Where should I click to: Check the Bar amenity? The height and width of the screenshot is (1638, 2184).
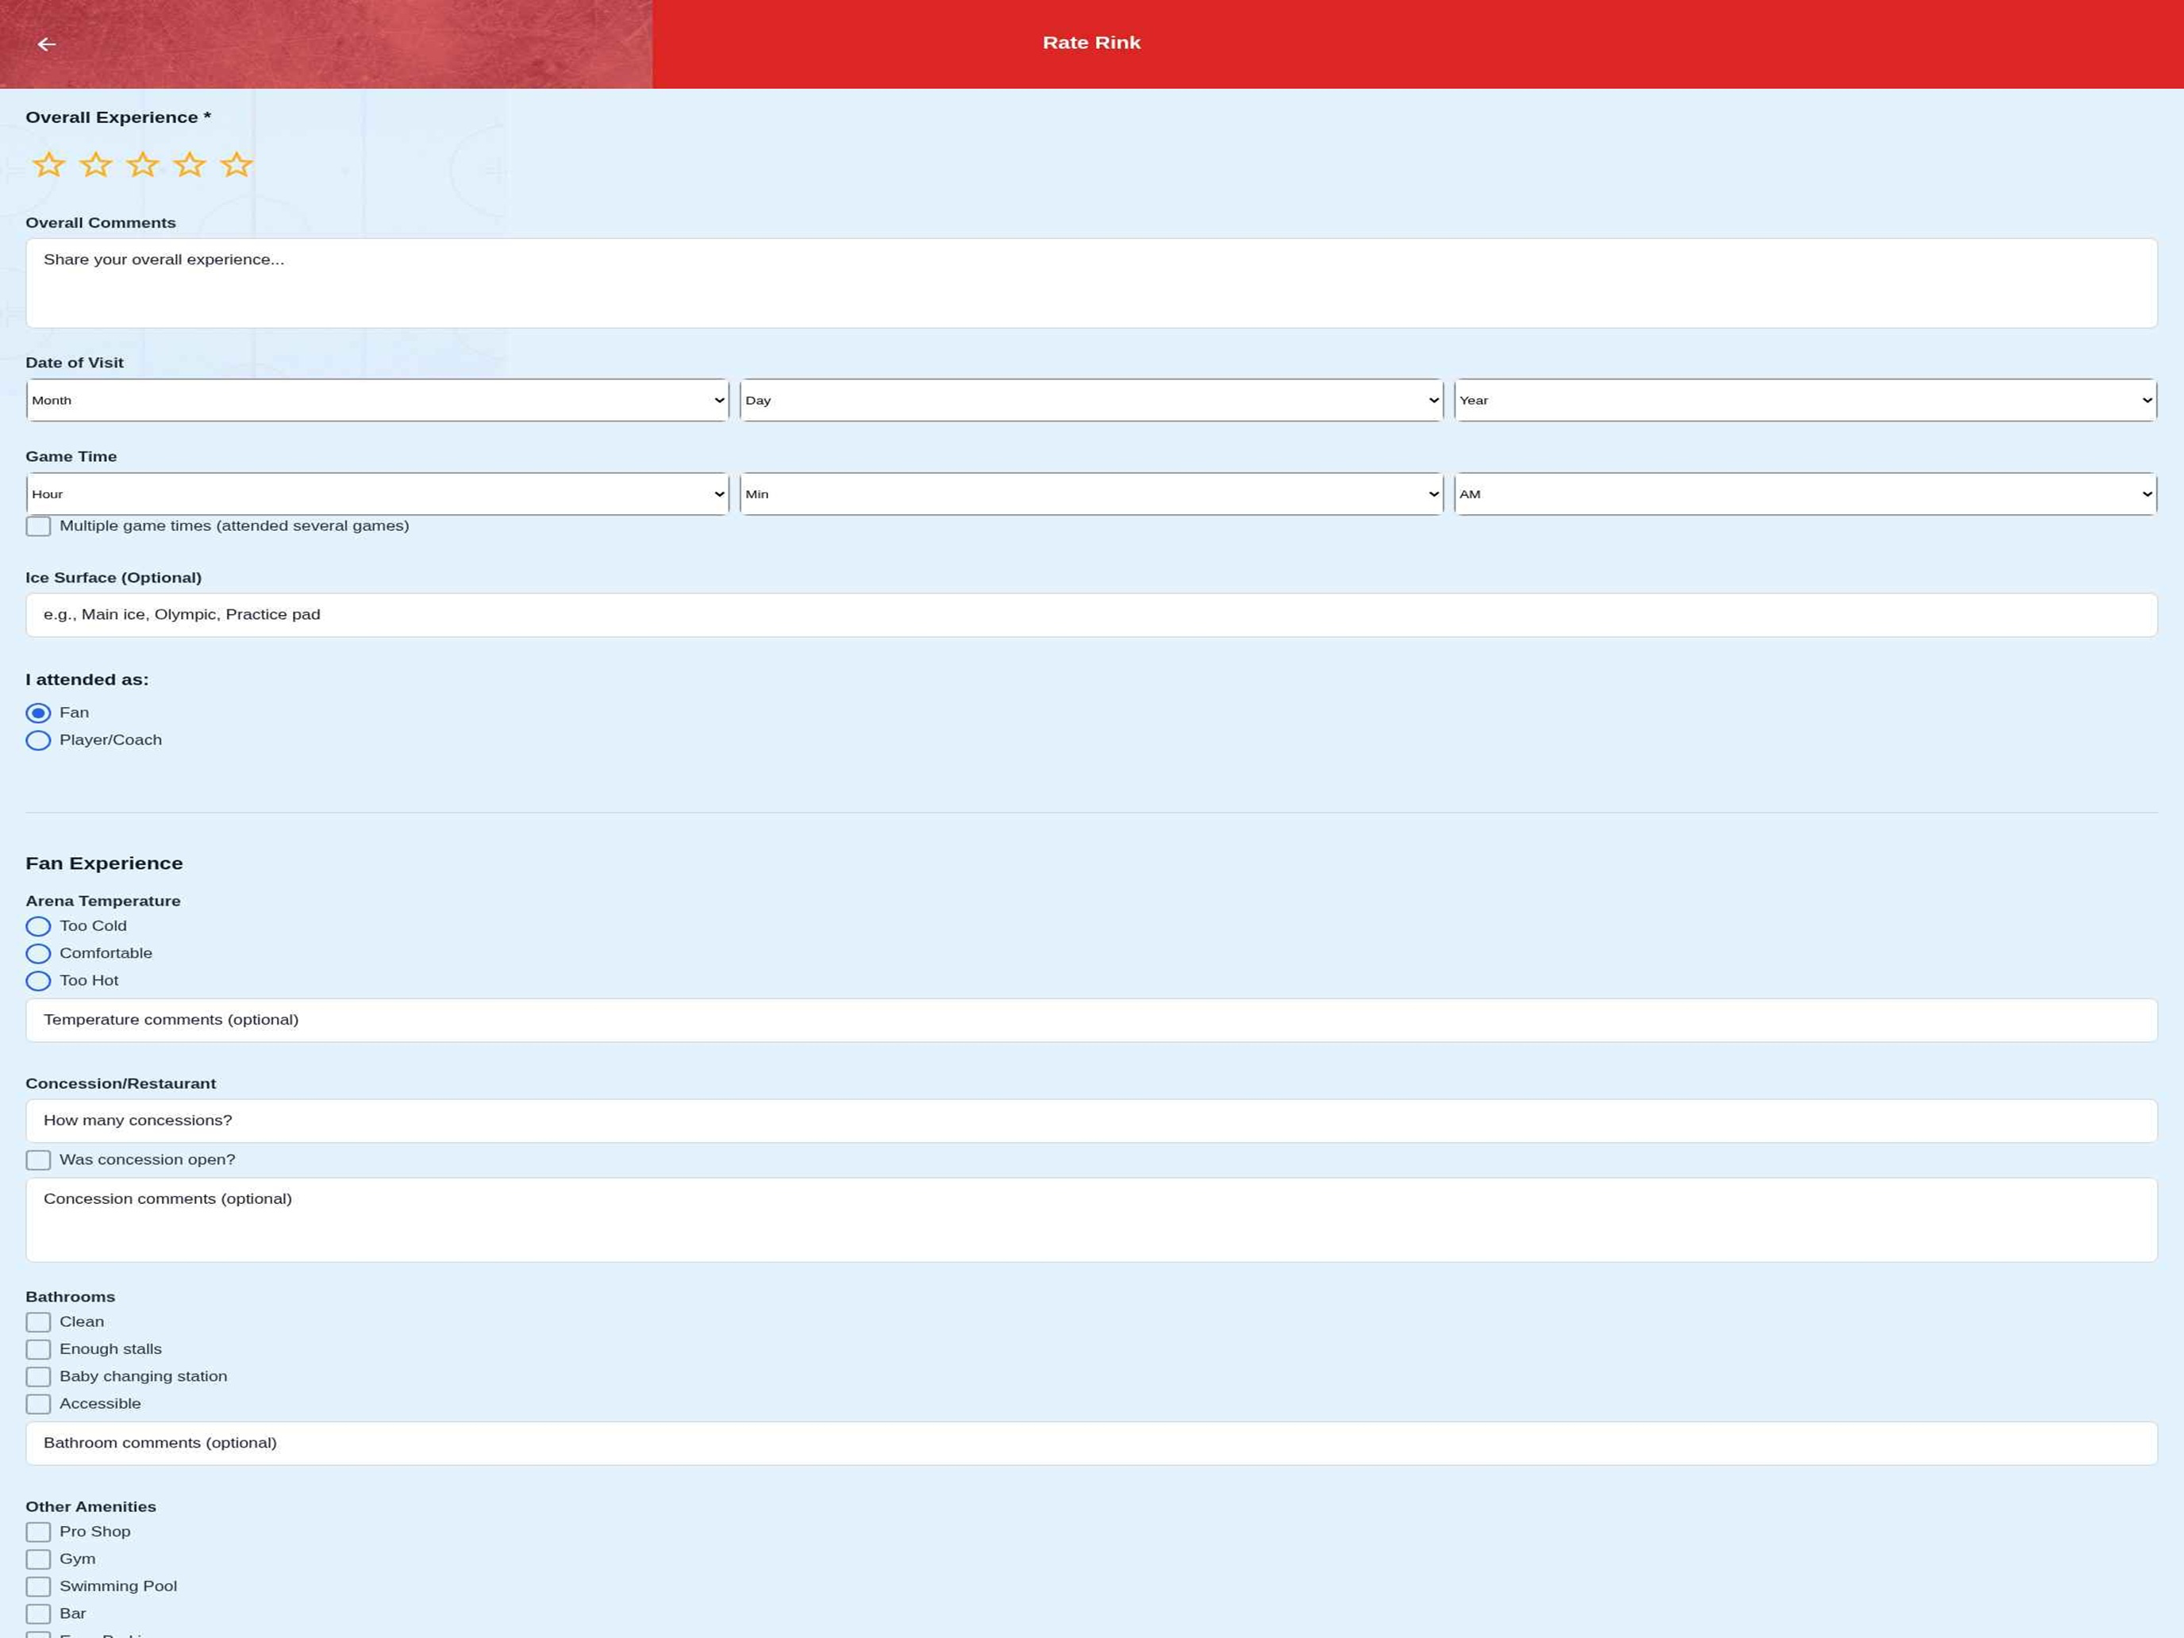coord(39,1614)
